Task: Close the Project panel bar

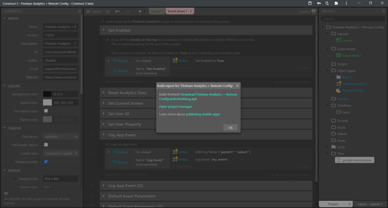Action: (384, 11)
